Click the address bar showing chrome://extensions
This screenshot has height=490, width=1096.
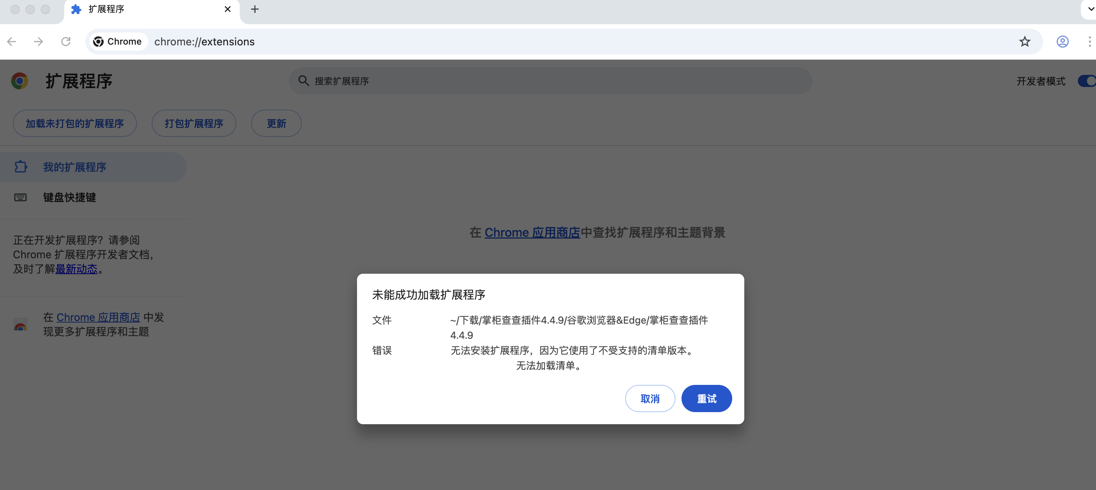pyautogui.click(x=204, y=41)
